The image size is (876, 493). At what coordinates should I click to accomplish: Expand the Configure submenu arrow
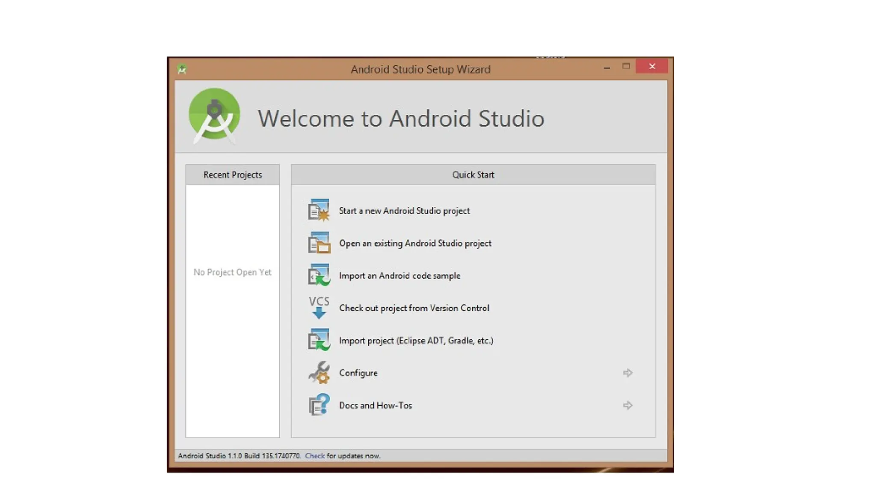coord(627,373)
